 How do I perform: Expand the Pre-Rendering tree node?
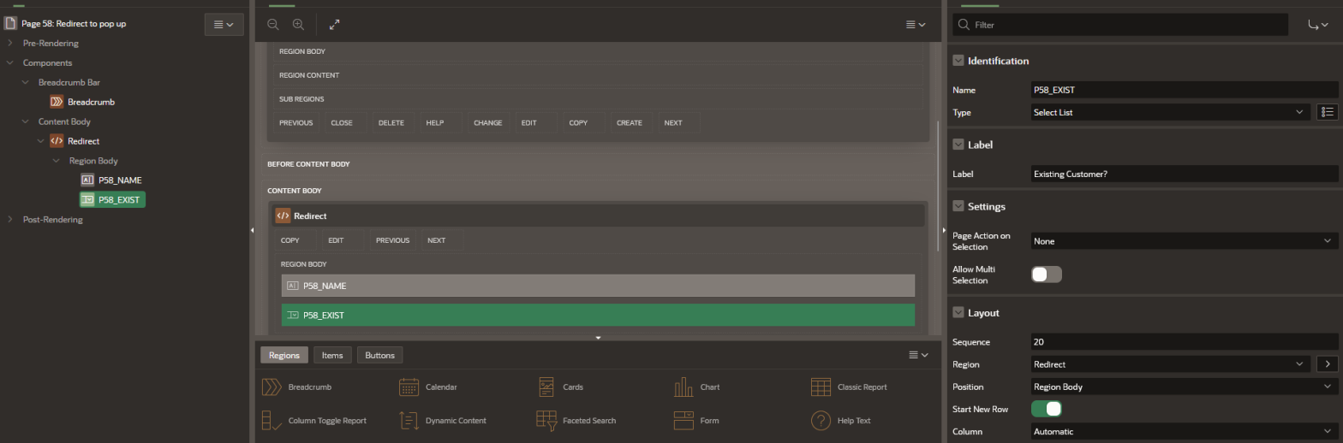10,43
